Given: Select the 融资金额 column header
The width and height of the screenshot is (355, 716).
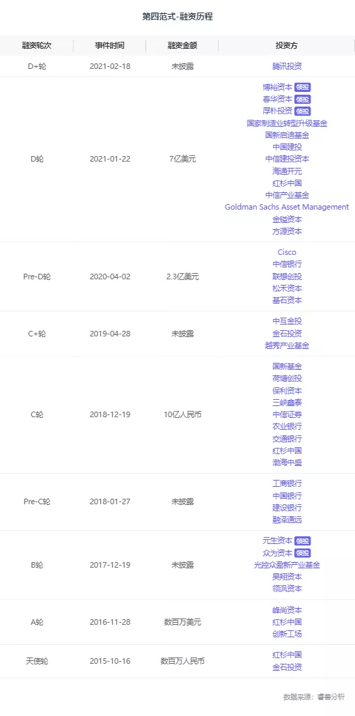Looking at the screenshot, I should click(182, 46).
